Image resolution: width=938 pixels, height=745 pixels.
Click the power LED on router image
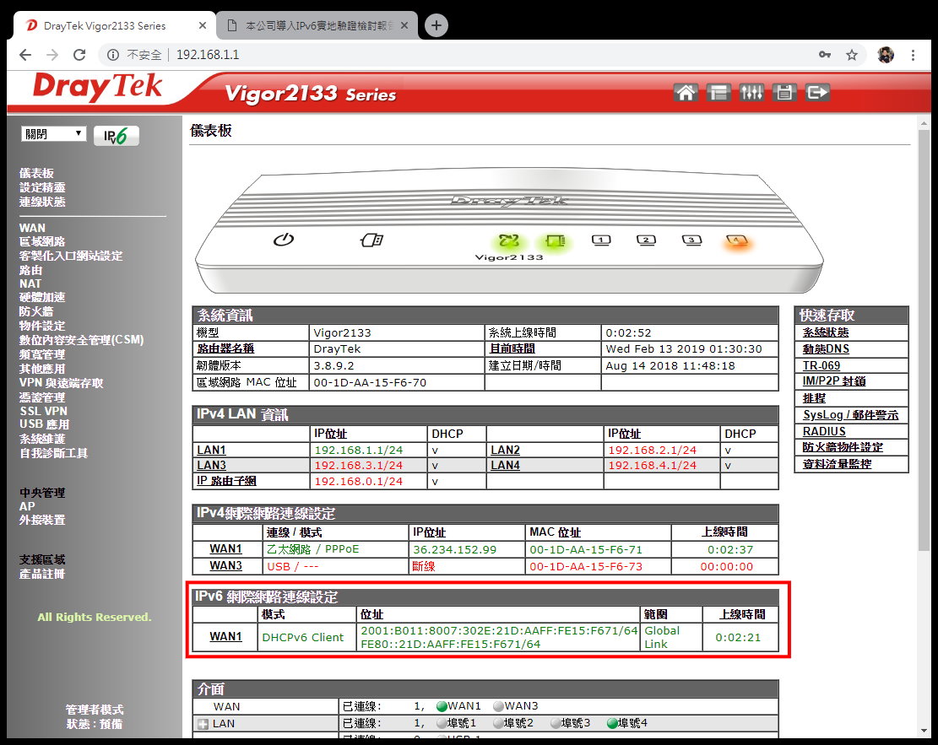coord(284,240)
